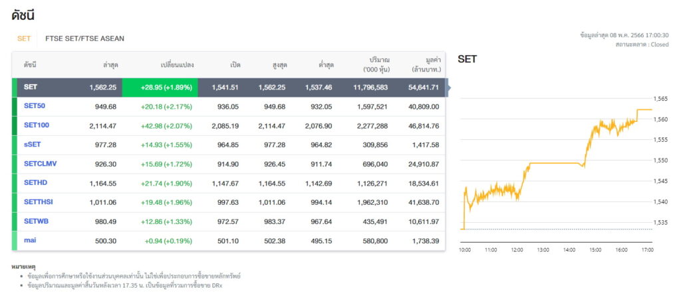Open the SETWB index link
Screen dimensions: 681x299
coord(36,221)
